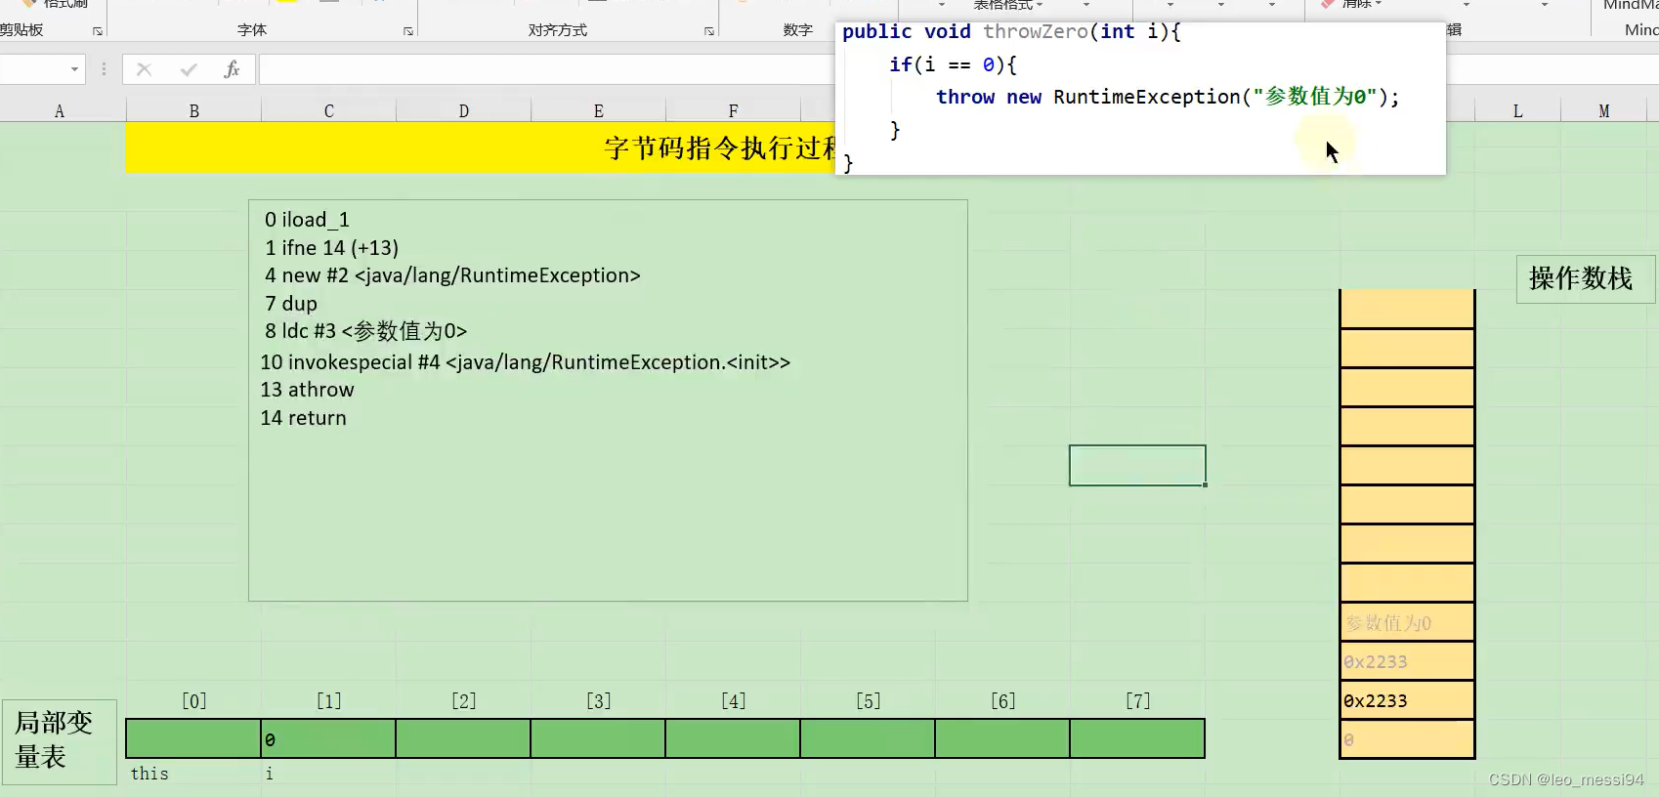Open the insert function fx button

tap(232, 69)
